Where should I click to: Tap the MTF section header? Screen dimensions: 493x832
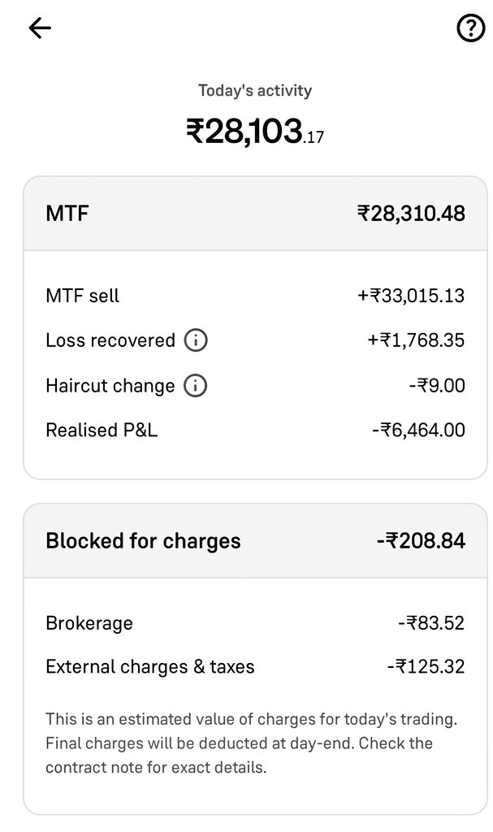tap(255, 214)
